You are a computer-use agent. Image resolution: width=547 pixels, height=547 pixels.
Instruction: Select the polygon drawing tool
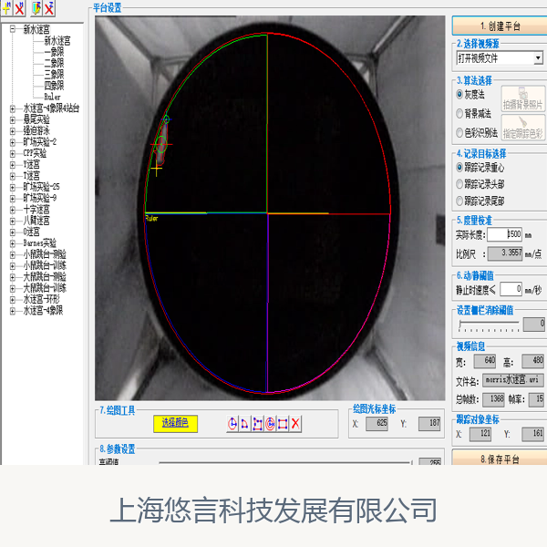[257, 424]
